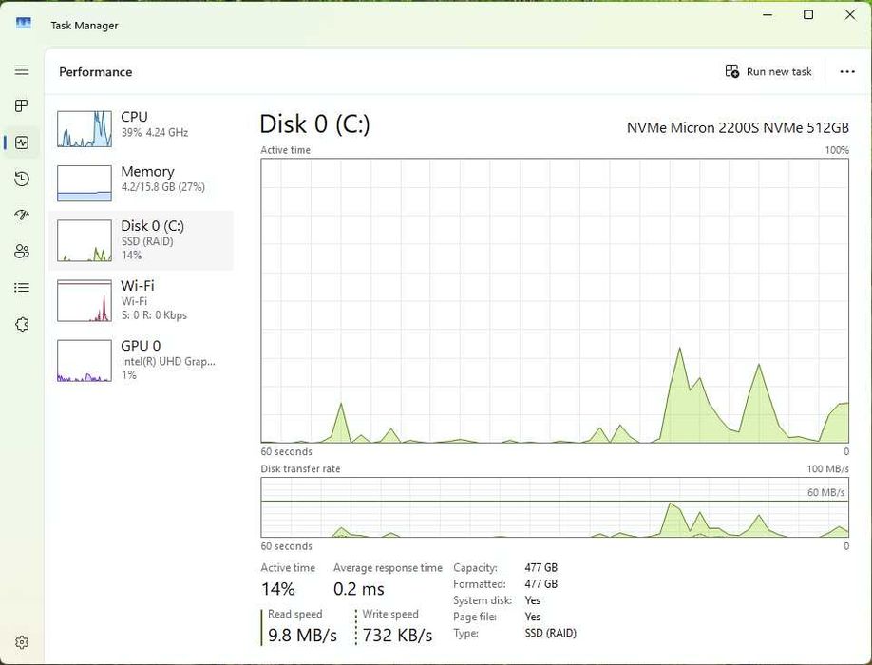Click the '60 MB/s' graph marker label
This screenshot has height=665, width=872.
[825, 493]
